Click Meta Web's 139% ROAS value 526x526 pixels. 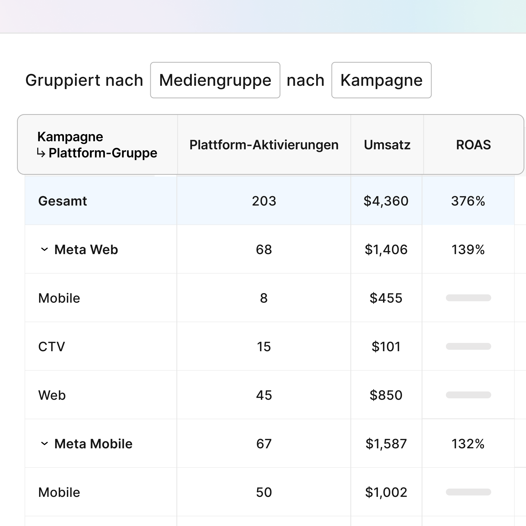click(468, 250)
